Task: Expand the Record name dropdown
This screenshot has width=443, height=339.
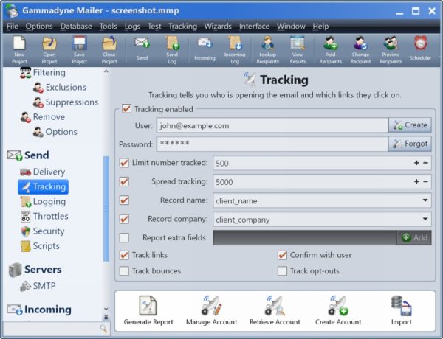Action: [x=425, y=200]
